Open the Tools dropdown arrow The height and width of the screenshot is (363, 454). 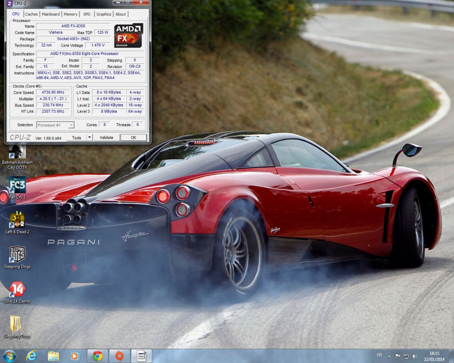pyautogui.click(x=90, y=137)
